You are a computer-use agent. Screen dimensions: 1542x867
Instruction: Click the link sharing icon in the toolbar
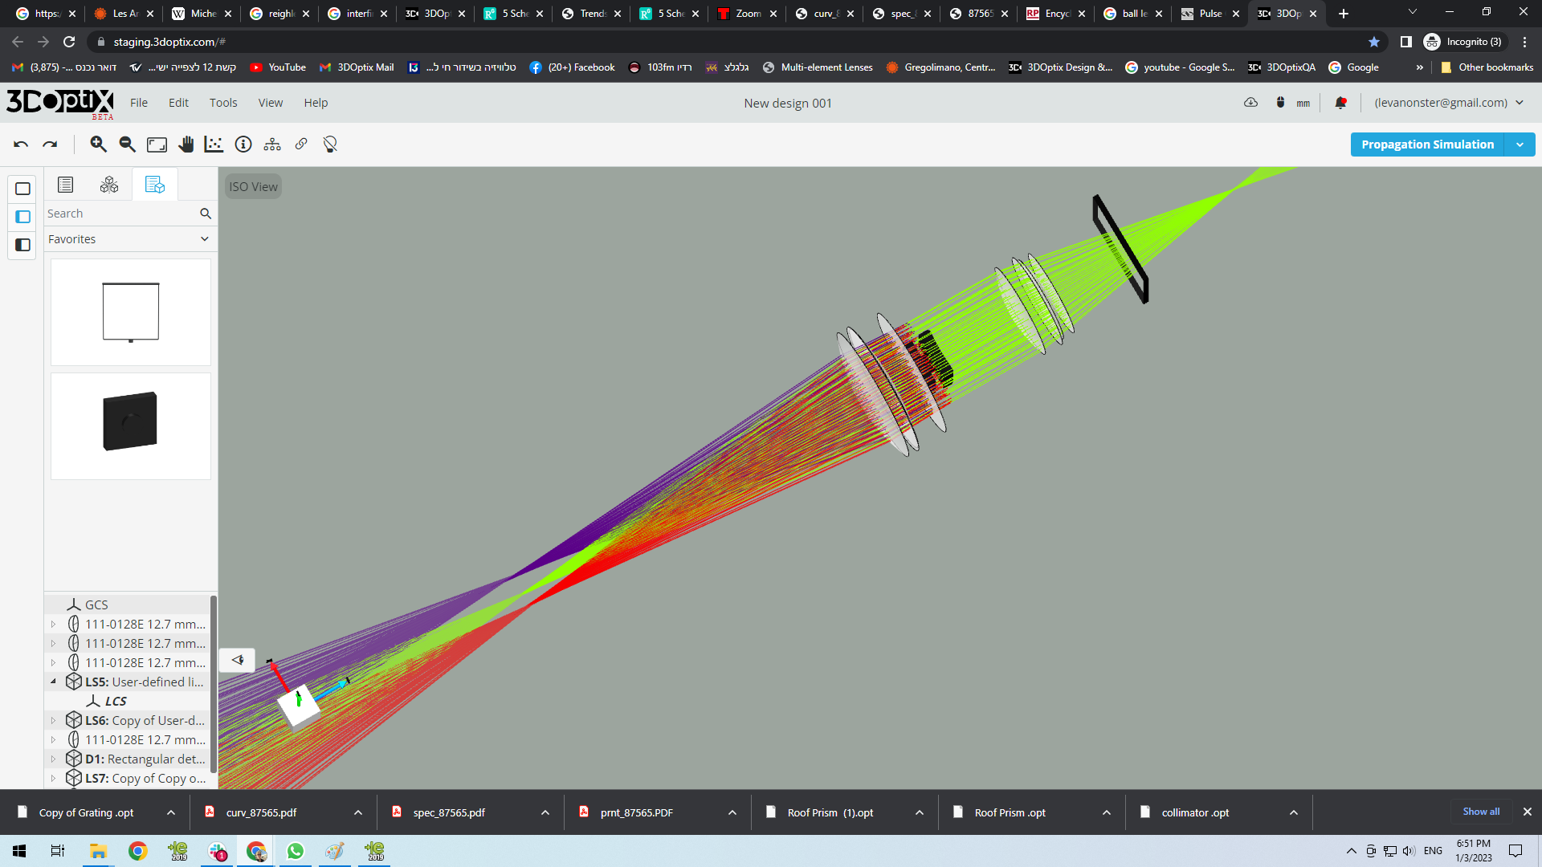301,144
